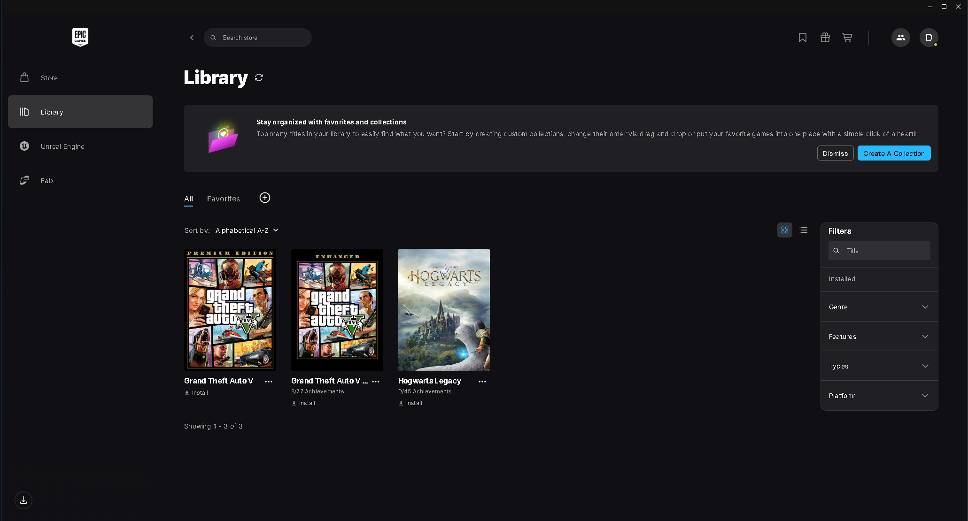Select Library in the sidebar
Screen dimensions: 968x521
80,112
